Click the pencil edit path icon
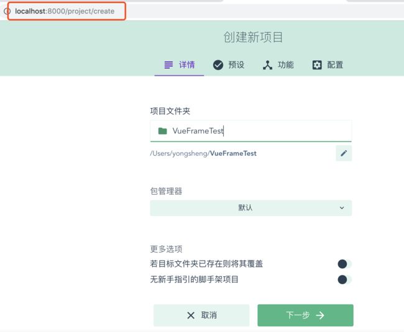The image size is (404, 332). pos(344,153)
